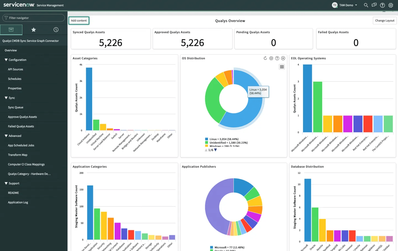Switch to the History clock tab
The image size is (398, 251).
point(56,30)
